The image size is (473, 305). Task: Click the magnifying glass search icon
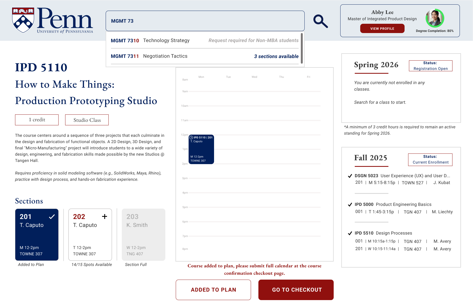click(x=321, y=21)
